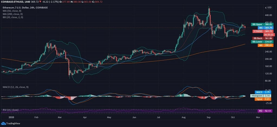277x127 pixels.
Task: Click the 440.00 price axis value
Action: (x=268, y=15)
